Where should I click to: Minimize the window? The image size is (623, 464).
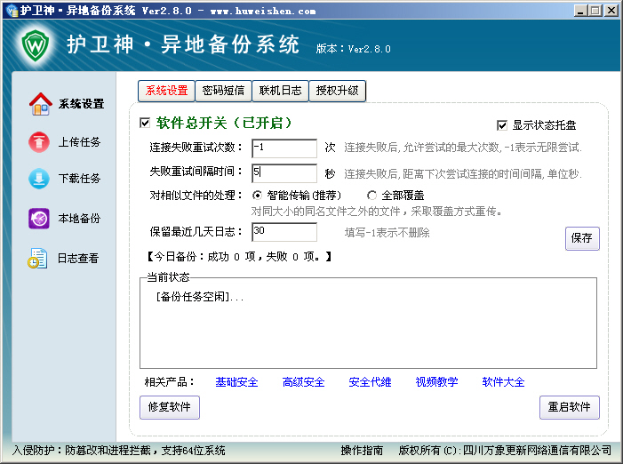(x=580, y=11)
